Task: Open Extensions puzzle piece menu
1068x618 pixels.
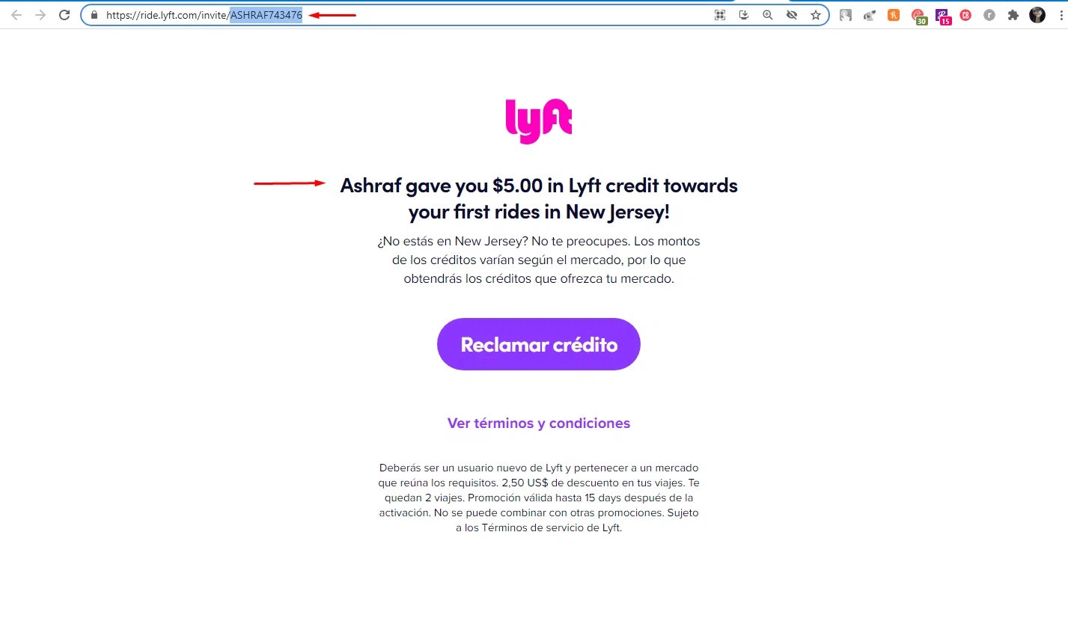Action: 1013,15
